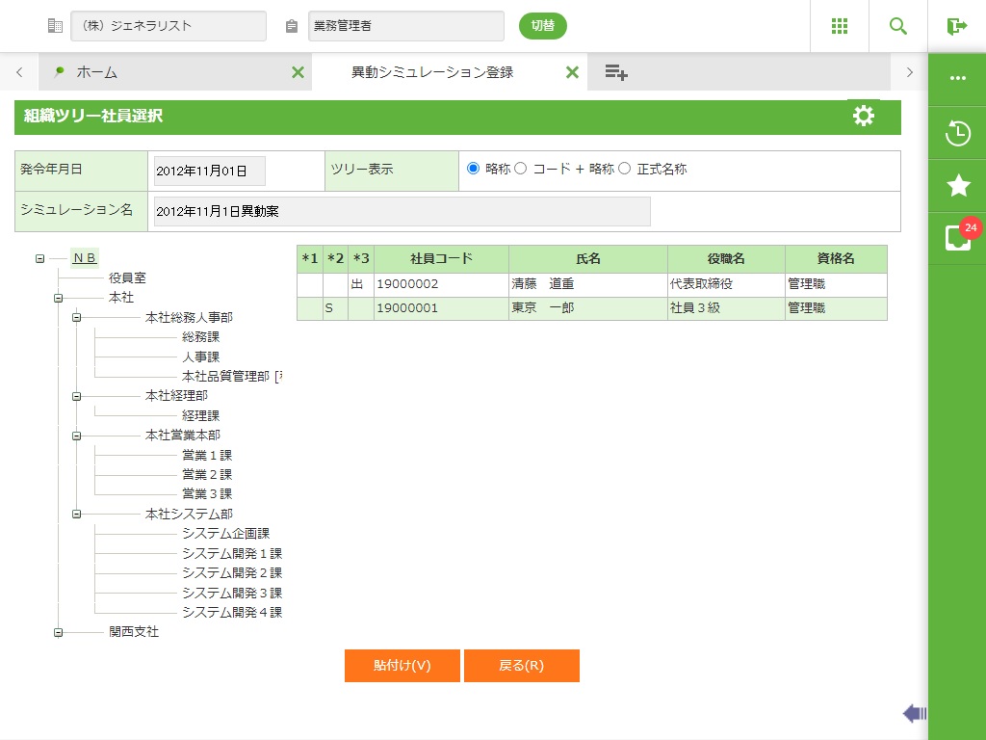Open notifications inbox with 24 badge
The width and height of the screenshot is (986, 740).
(958, 238)
